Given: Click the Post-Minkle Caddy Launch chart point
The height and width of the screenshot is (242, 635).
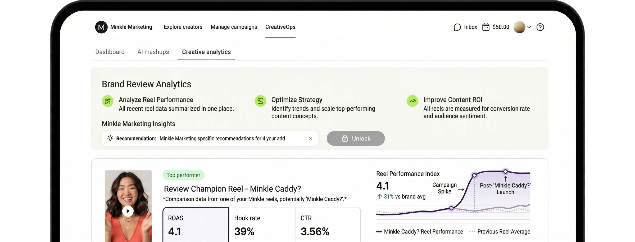Looking at the screenshot, I should tap(505, 171).
